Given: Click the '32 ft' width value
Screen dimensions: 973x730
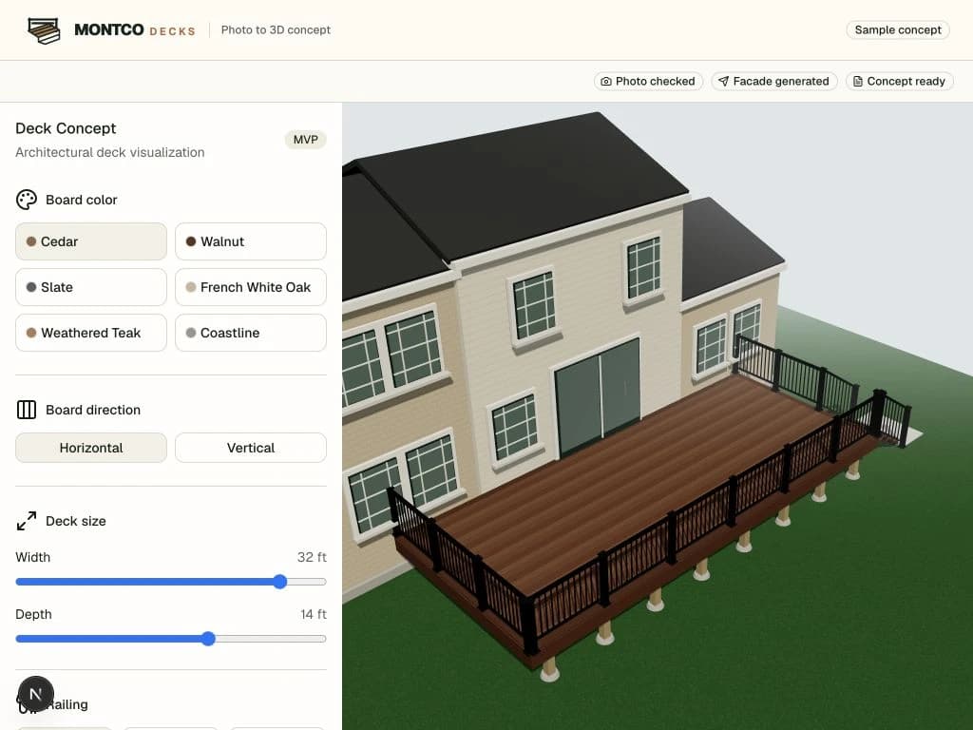Looking at the screenshot, I should click(x=312, y=557).
